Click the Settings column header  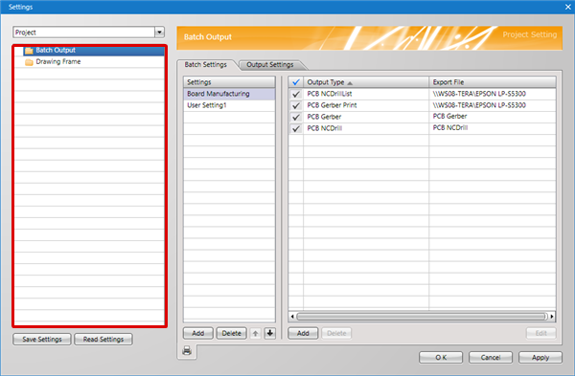click(x=229, y=82)
